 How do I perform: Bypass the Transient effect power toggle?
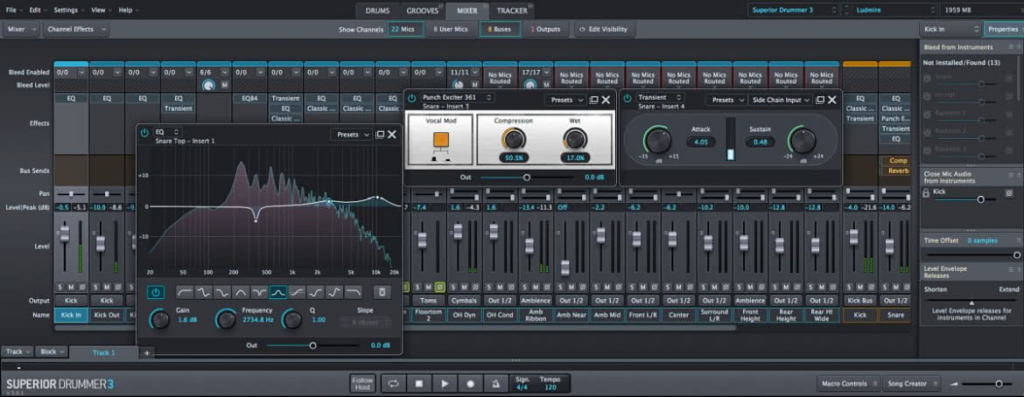coord(628,98)
